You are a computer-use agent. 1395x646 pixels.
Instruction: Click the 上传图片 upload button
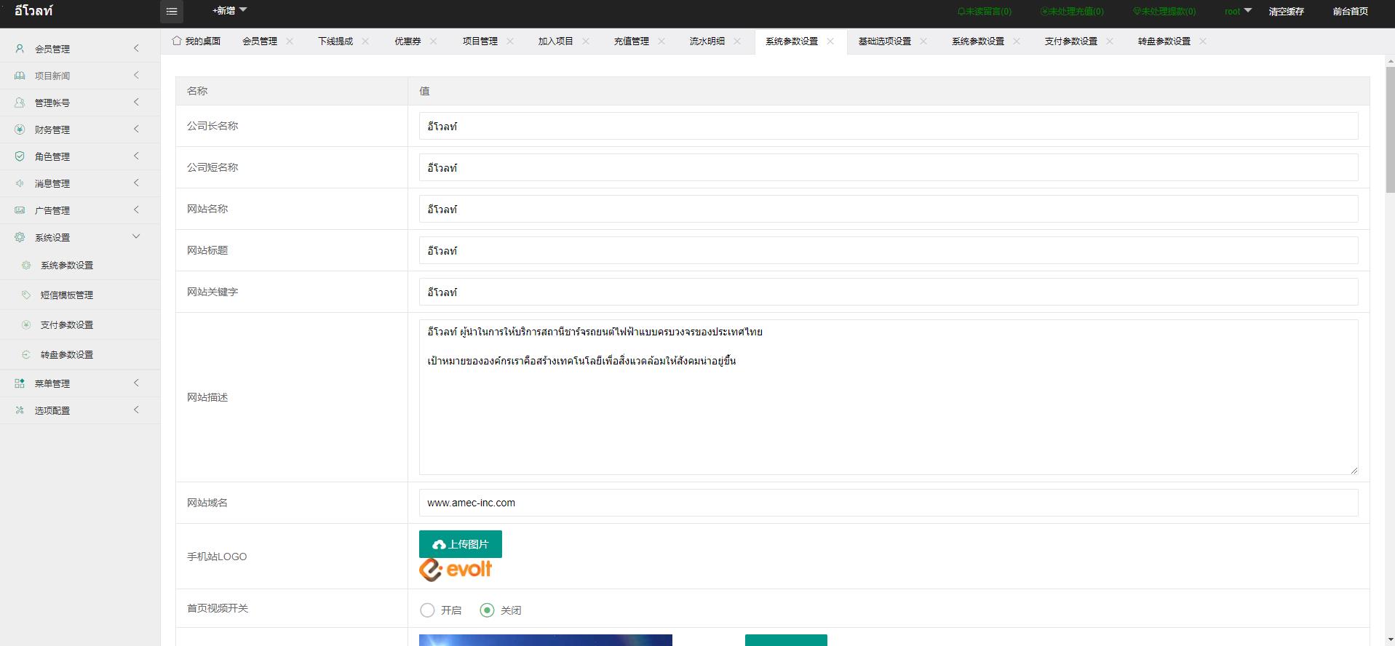pos(460,544)
